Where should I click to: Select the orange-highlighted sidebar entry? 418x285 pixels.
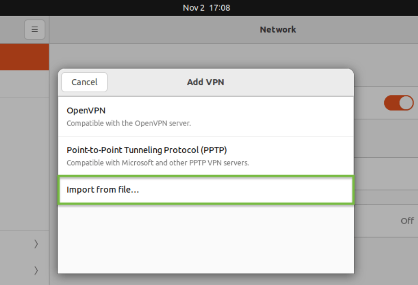[x=24, y=57]
